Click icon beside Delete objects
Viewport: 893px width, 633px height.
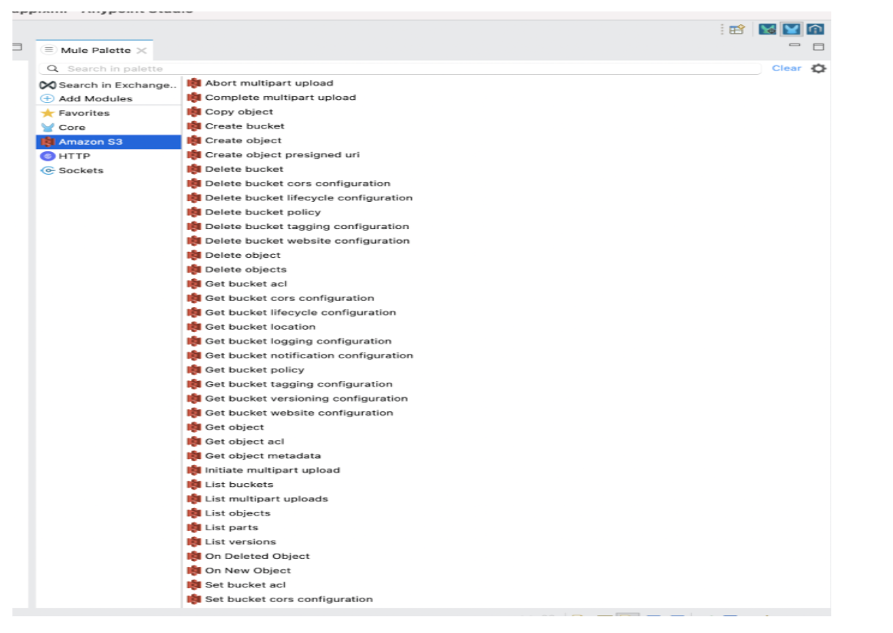point(194,270)
